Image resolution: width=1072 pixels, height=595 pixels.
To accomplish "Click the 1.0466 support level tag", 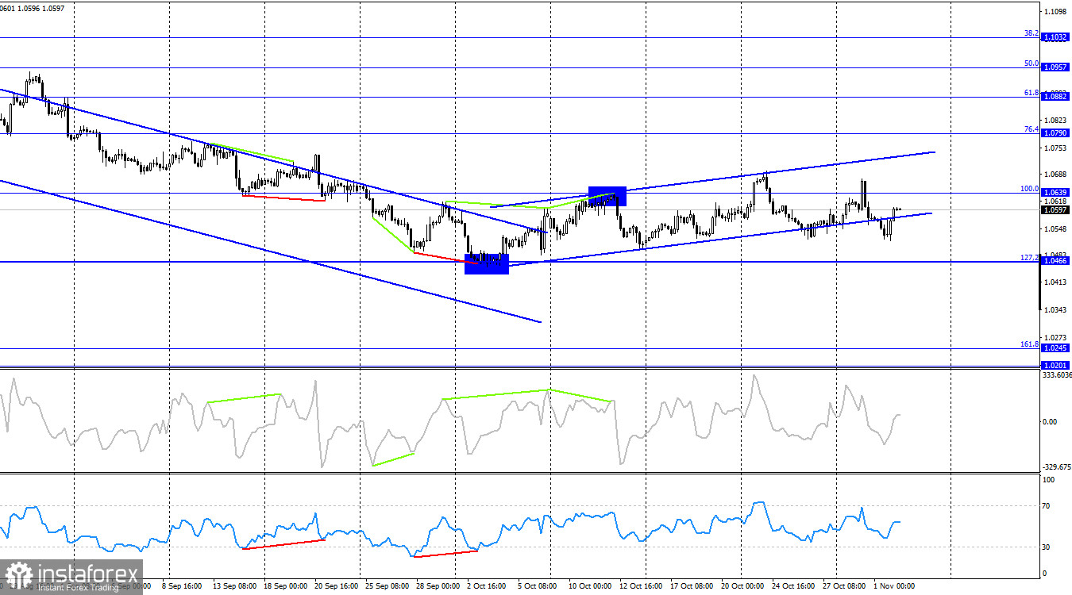I will (1055, 261).
